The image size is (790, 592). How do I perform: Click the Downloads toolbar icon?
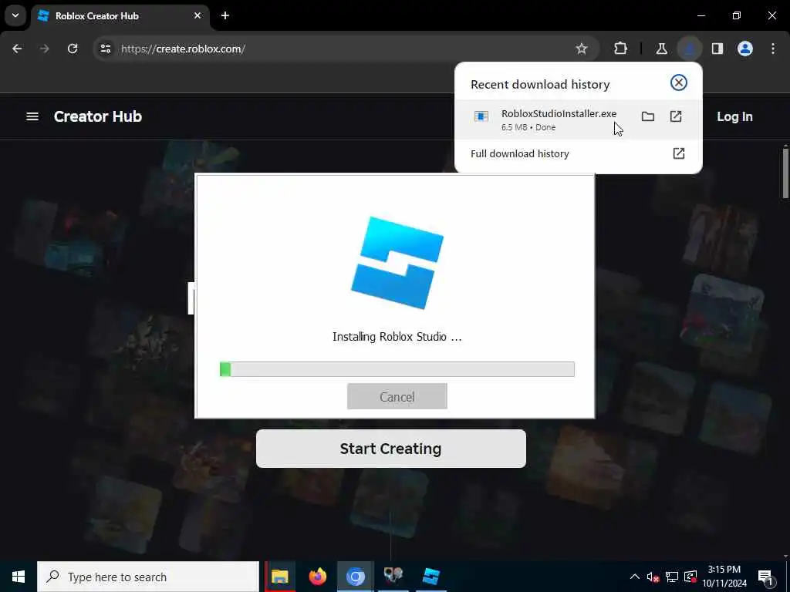coord(689,49)
